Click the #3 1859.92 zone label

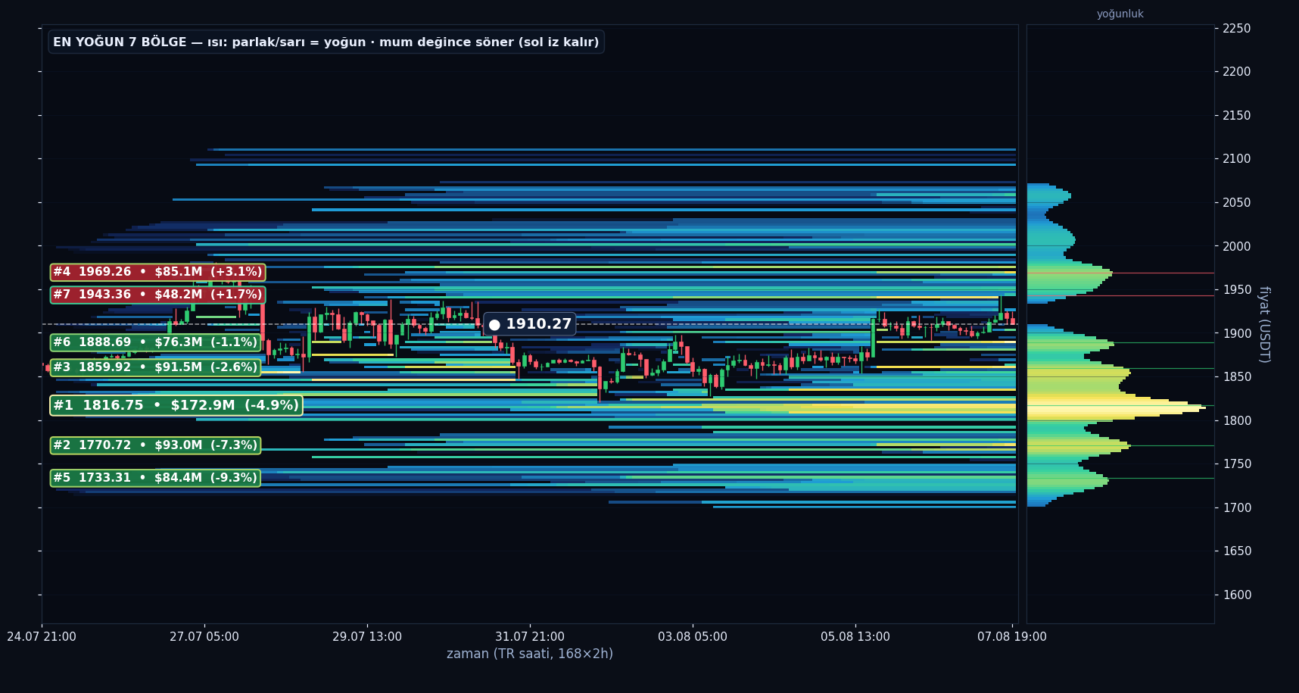click(x=155, y=367)
